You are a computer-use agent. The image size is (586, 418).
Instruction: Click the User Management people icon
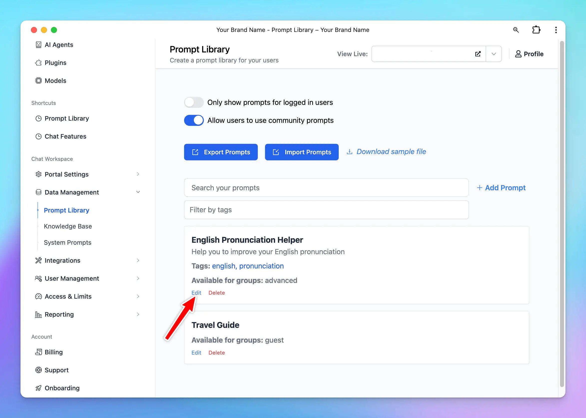click(x=38, y=278)
